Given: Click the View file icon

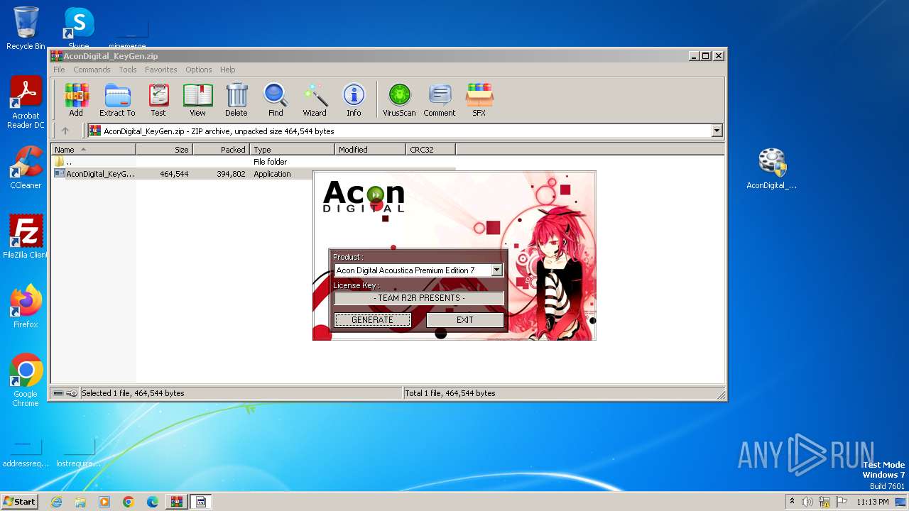Looking at the screenshot, I should click(x=197, y=99).
